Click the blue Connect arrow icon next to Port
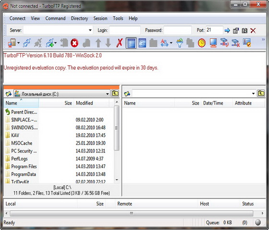Screen dimensions: 269x230 coord(227,31)
